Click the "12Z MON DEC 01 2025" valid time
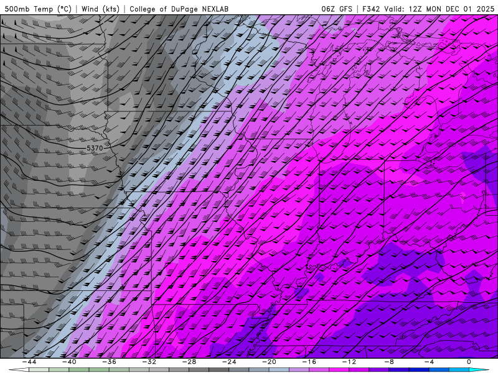498x373 pixels. coord(451,9)
